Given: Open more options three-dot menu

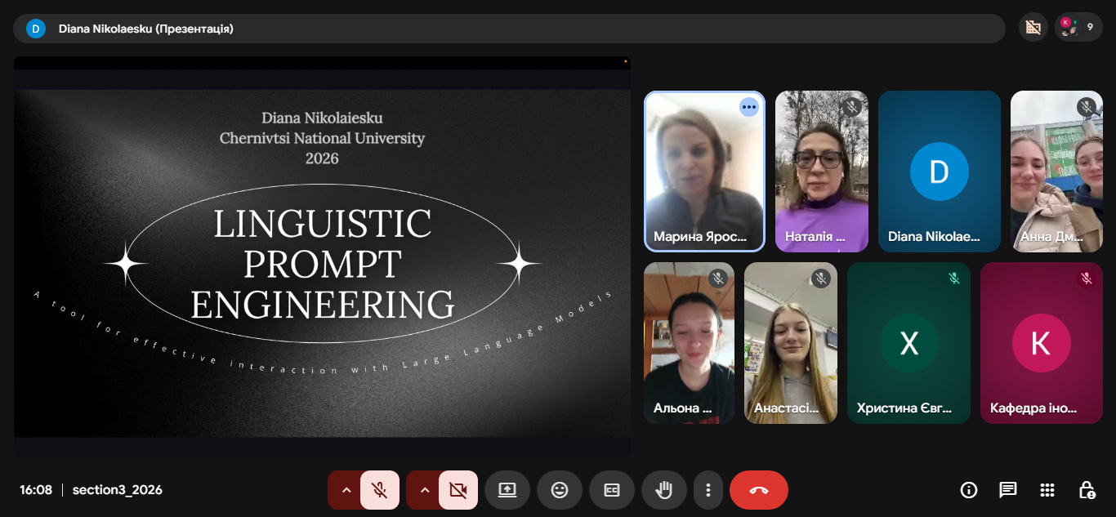Looking at the screenshot, I should 708,490.
